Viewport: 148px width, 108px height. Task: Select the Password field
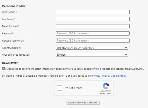point(93,33)
